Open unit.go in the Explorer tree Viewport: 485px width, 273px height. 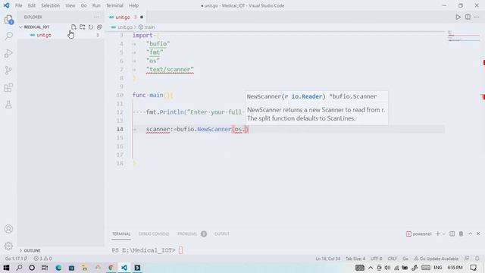tap(44, 35)
